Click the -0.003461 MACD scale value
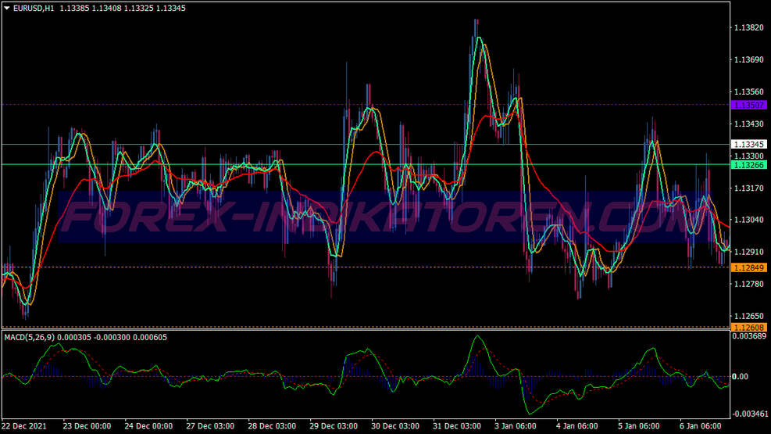Screen dimensions: 771x434 point(749,414)
